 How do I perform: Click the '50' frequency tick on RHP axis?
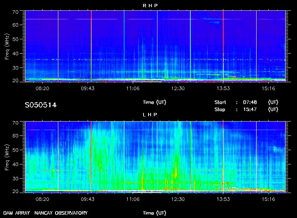click(15, 39)
